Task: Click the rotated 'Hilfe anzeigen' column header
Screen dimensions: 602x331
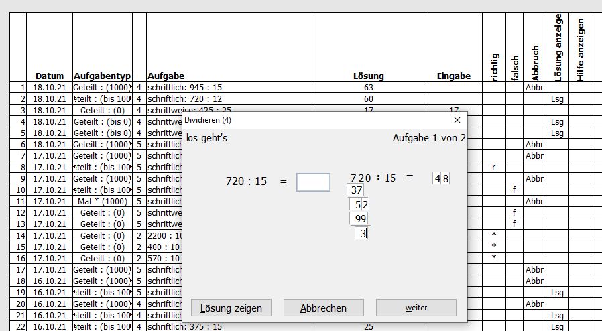Action: point(581,50)
